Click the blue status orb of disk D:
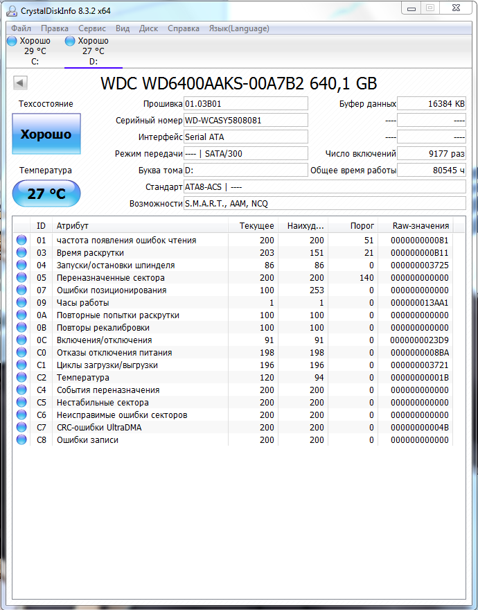 [x=70, y=41]
